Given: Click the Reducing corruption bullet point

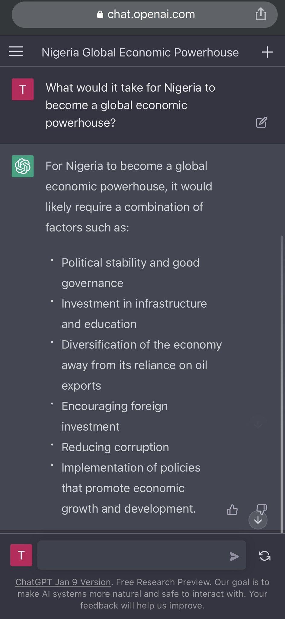Looking at the screenshot, I should click(115, 447).
